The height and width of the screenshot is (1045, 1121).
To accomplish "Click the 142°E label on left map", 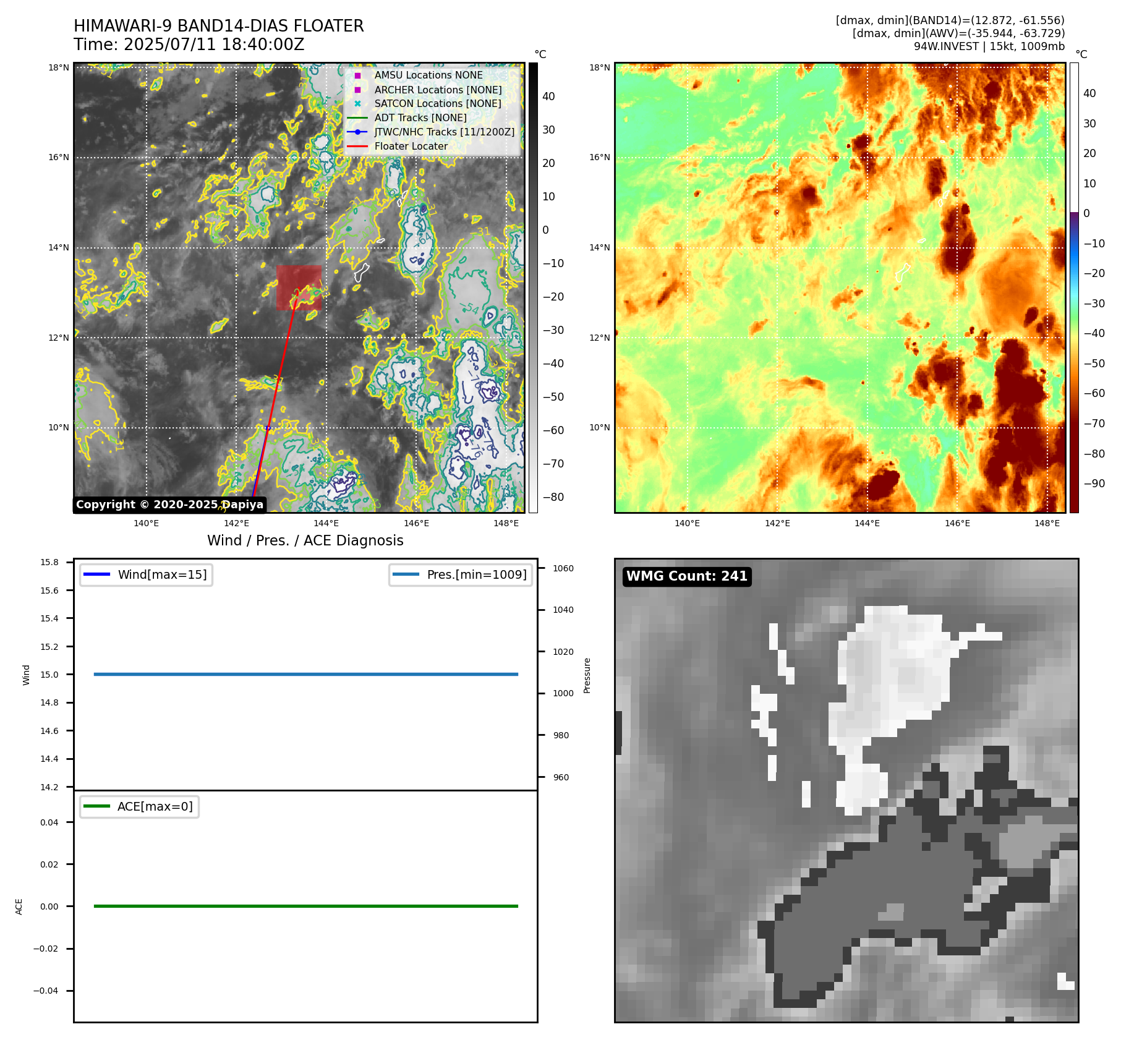I will [236, 523].
